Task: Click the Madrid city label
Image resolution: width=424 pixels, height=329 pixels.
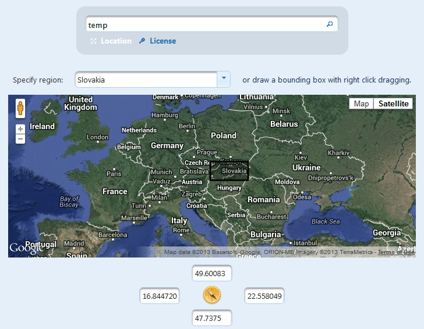Action: point(74,244)
